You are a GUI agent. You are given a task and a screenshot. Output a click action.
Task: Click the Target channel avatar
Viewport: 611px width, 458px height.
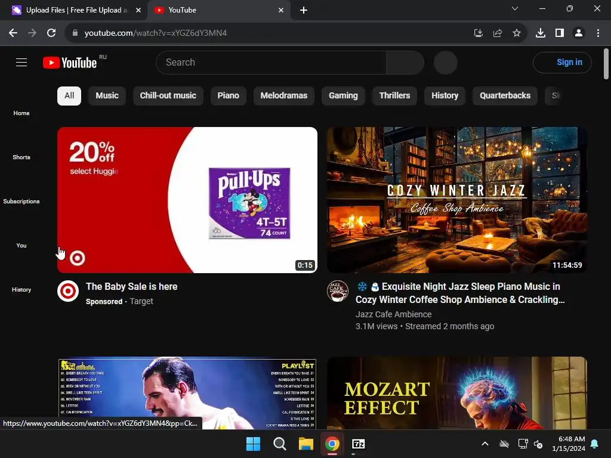pos(68,291)
